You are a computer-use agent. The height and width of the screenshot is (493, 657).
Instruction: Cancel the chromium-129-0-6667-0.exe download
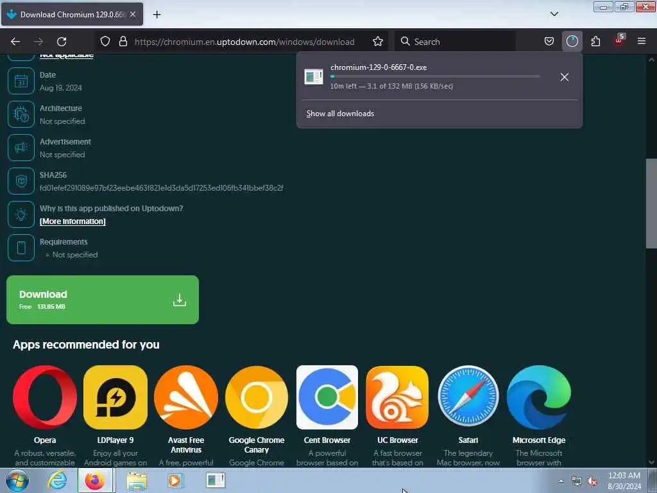pyautogui.click(x=565, y=77)
